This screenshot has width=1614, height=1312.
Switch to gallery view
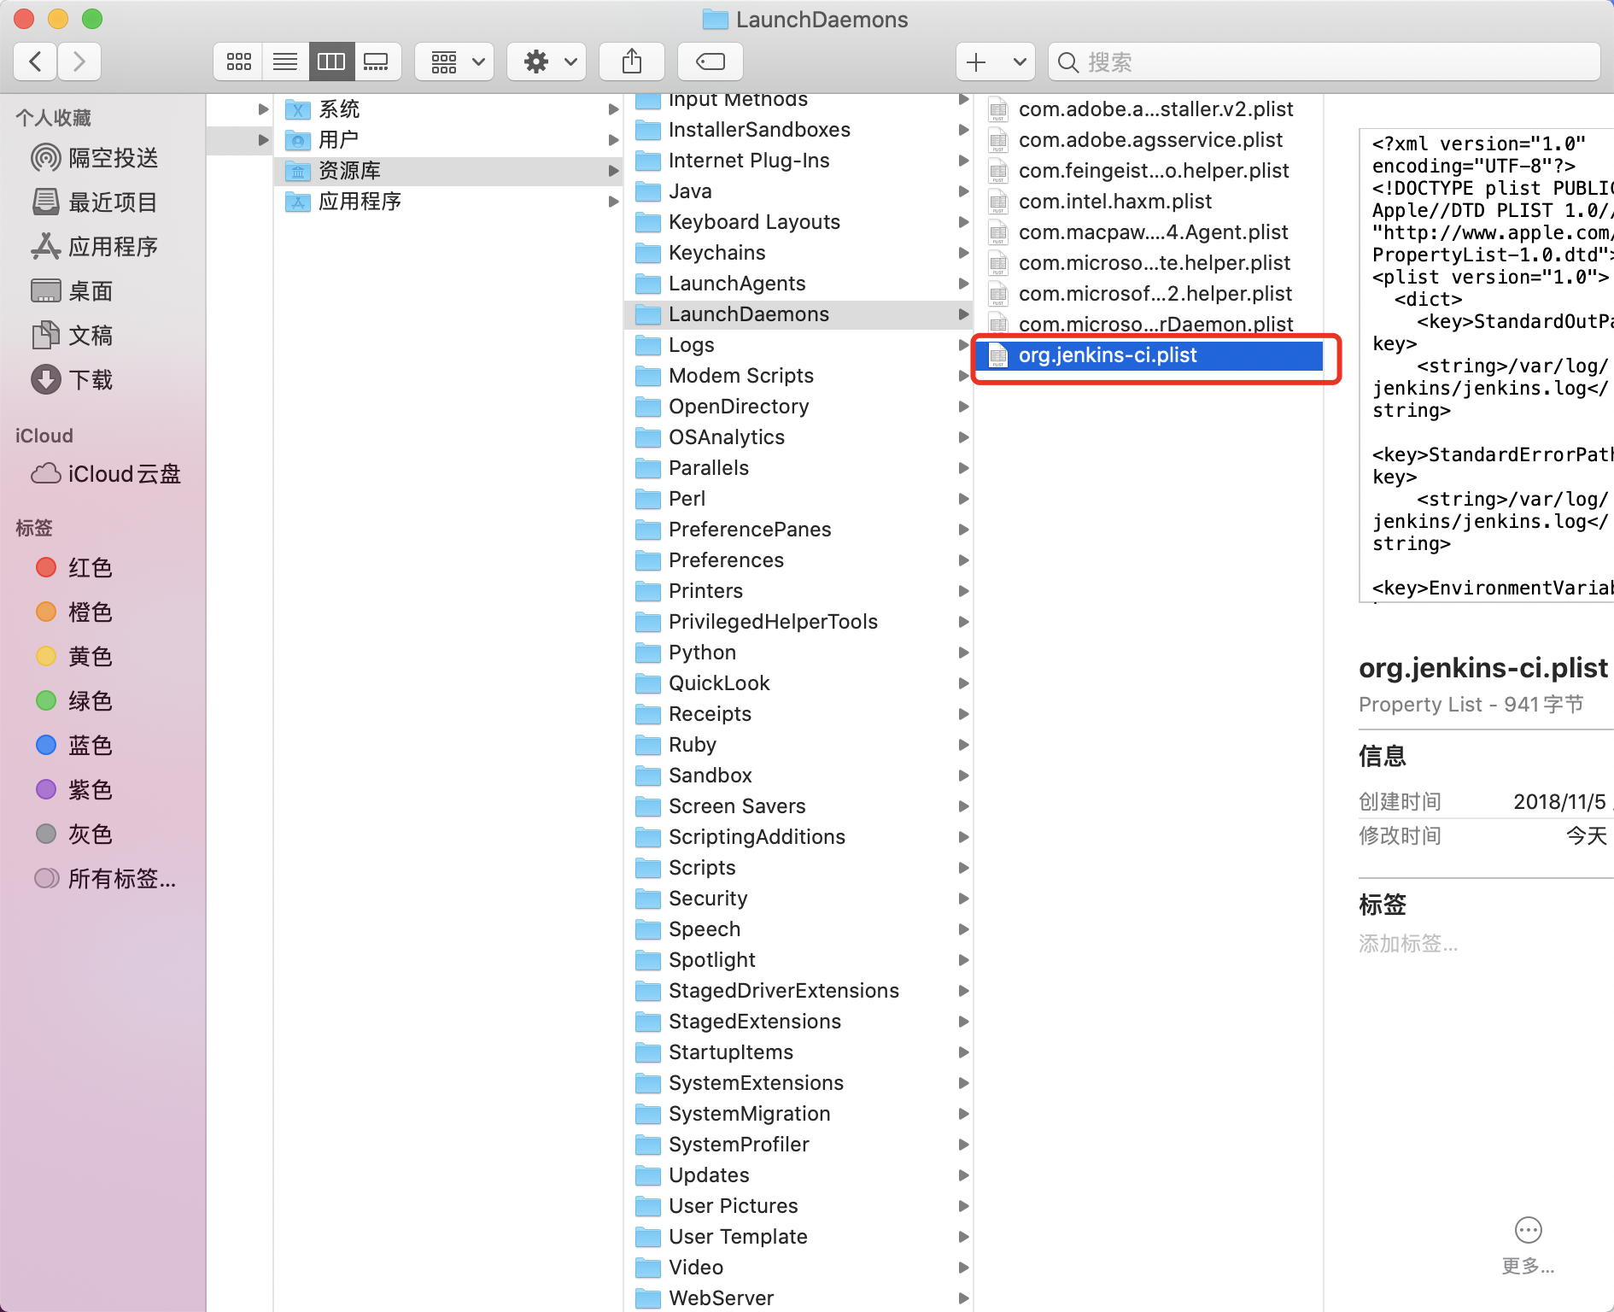[x=377, y=61]
